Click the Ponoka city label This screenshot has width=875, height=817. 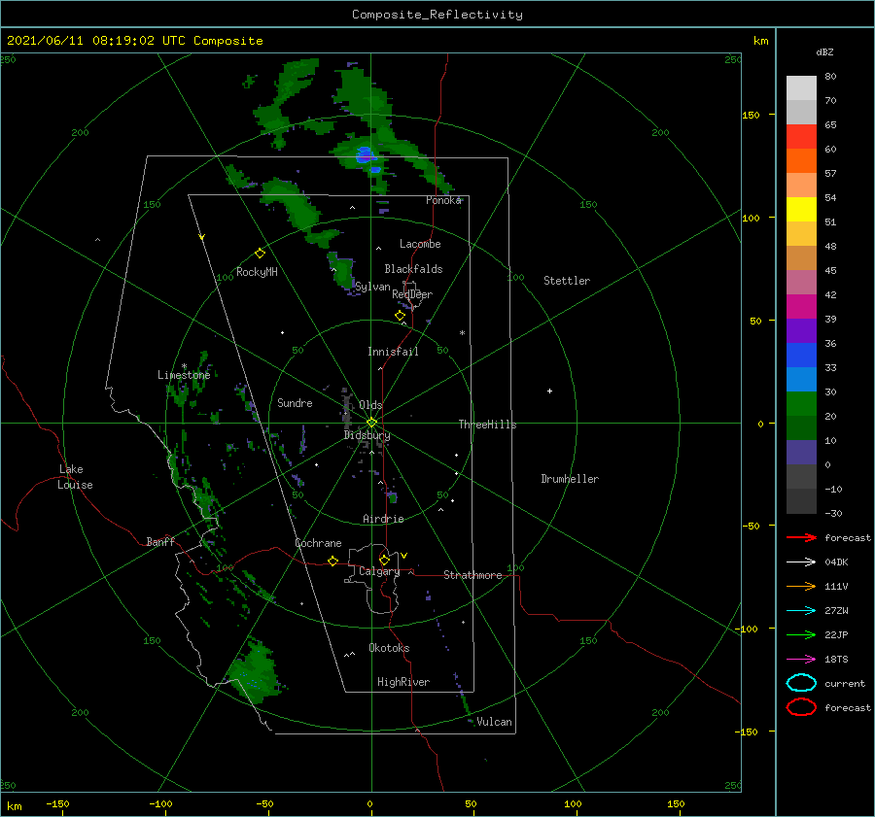coord(443,200)
